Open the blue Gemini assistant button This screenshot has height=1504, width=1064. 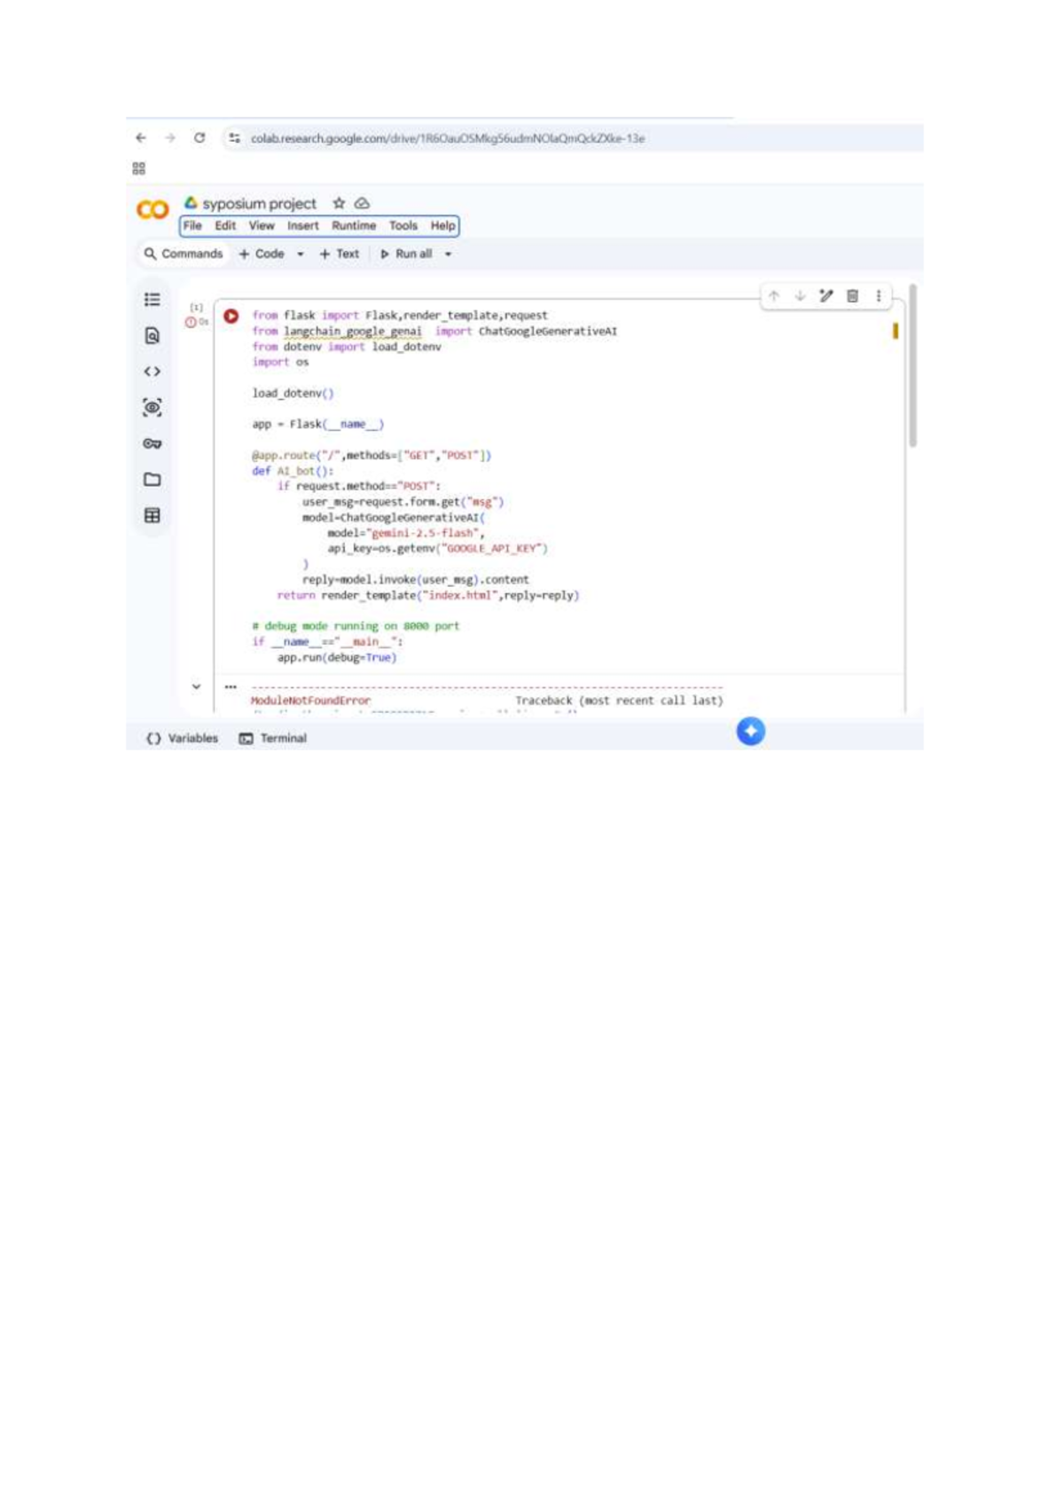click(751, 731)
